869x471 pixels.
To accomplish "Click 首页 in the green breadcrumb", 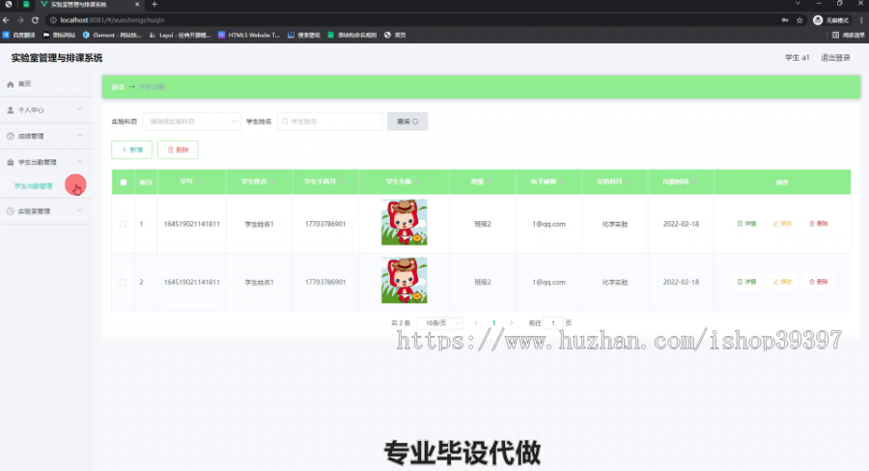I will tap(118, 87).
